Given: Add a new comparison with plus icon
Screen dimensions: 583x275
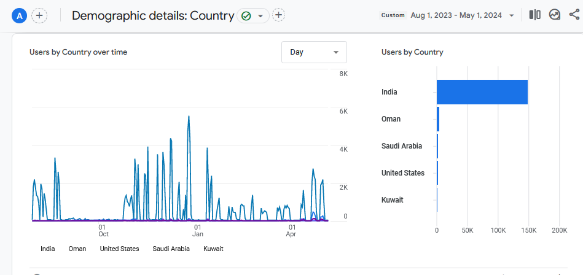Looking at the screenshot, I should (x=39, y=16).
